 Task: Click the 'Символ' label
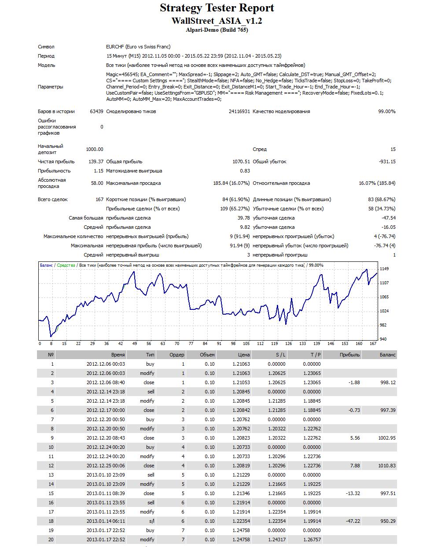tap(46, 47)
